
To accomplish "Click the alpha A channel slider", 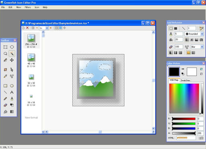I will tap(184, 133).
